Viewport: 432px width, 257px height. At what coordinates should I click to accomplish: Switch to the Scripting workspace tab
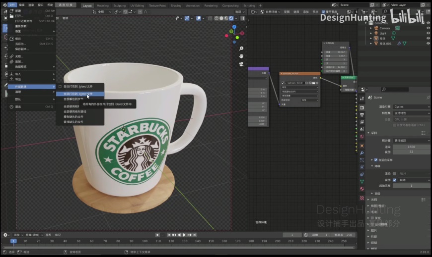[x=249, y=5]
